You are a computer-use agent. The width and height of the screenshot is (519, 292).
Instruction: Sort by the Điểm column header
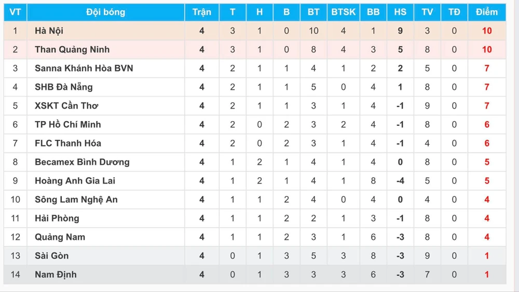click(486, 12)
